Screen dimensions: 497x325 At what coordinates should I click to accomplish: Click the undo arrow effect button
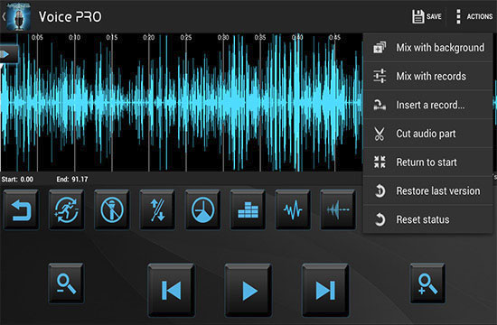click(x=22, y=209)
